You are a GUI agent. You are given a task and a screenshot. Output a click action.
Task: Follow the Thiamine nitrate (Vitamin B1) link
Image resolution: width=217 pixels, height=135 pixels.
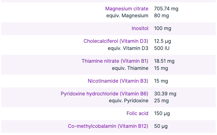(115, 61)
